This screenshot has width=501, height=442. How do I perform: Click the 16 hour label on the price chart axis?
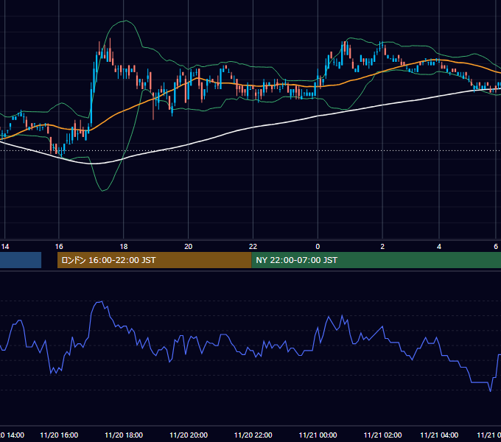click(x=59, y=247)
